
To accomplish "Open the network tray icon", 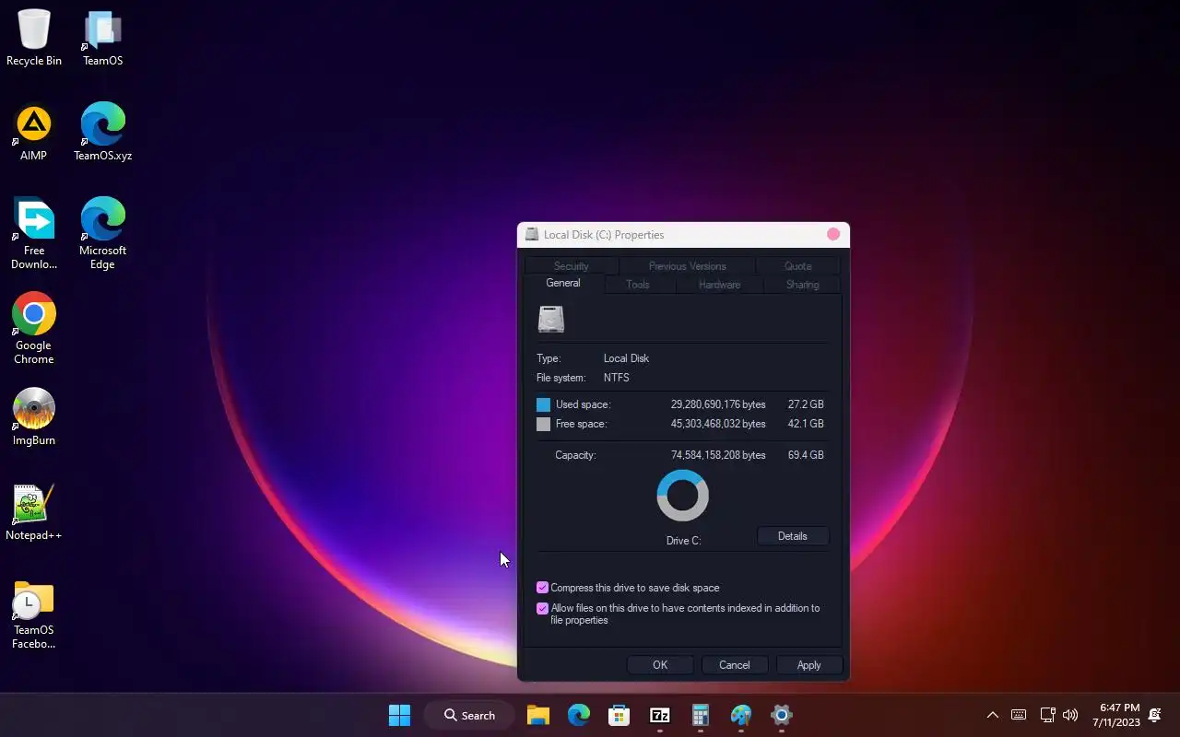I will pyautogui.click(x=1048, y=715).
